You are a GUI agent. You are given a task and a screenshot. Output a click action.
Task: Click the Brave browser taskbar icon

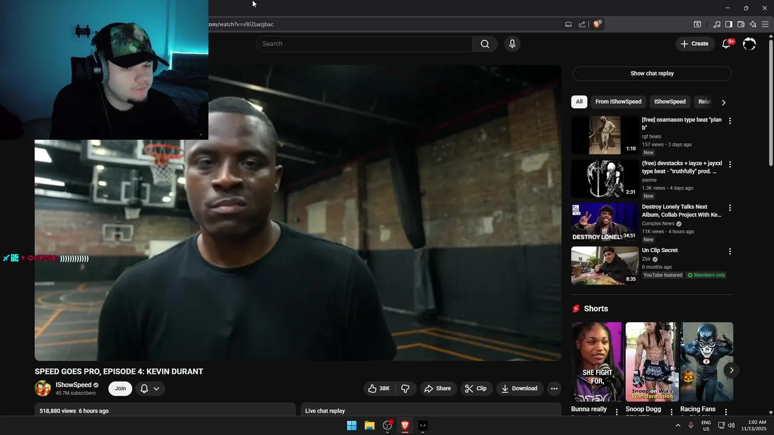405,425
